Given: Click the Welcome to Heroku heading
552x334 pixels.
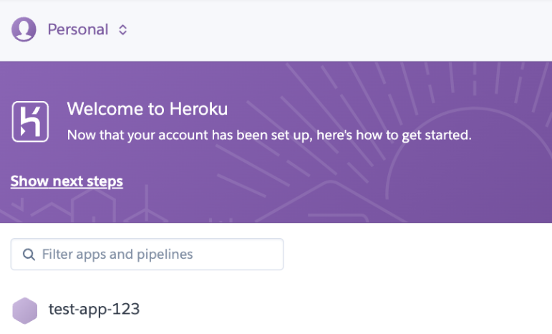Looking at the screenshot, I should [147, 110].
